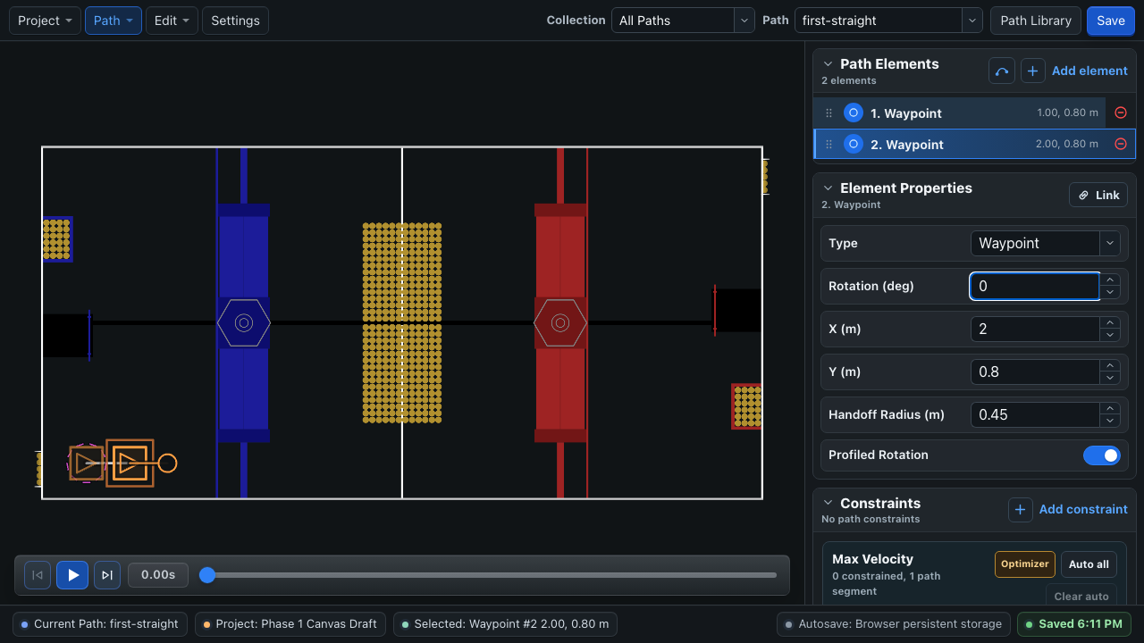Open the Path Library
Viewport: 1144px width, 643px height.
coord(1036,21)
